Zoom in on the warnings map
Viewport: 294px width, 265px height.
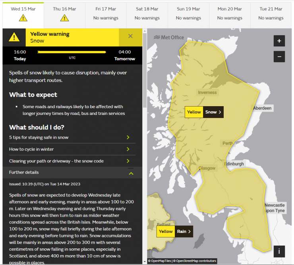click(x=279, y=41)
